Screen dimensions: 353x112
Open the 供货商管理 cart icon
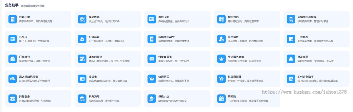click(221, 78)
